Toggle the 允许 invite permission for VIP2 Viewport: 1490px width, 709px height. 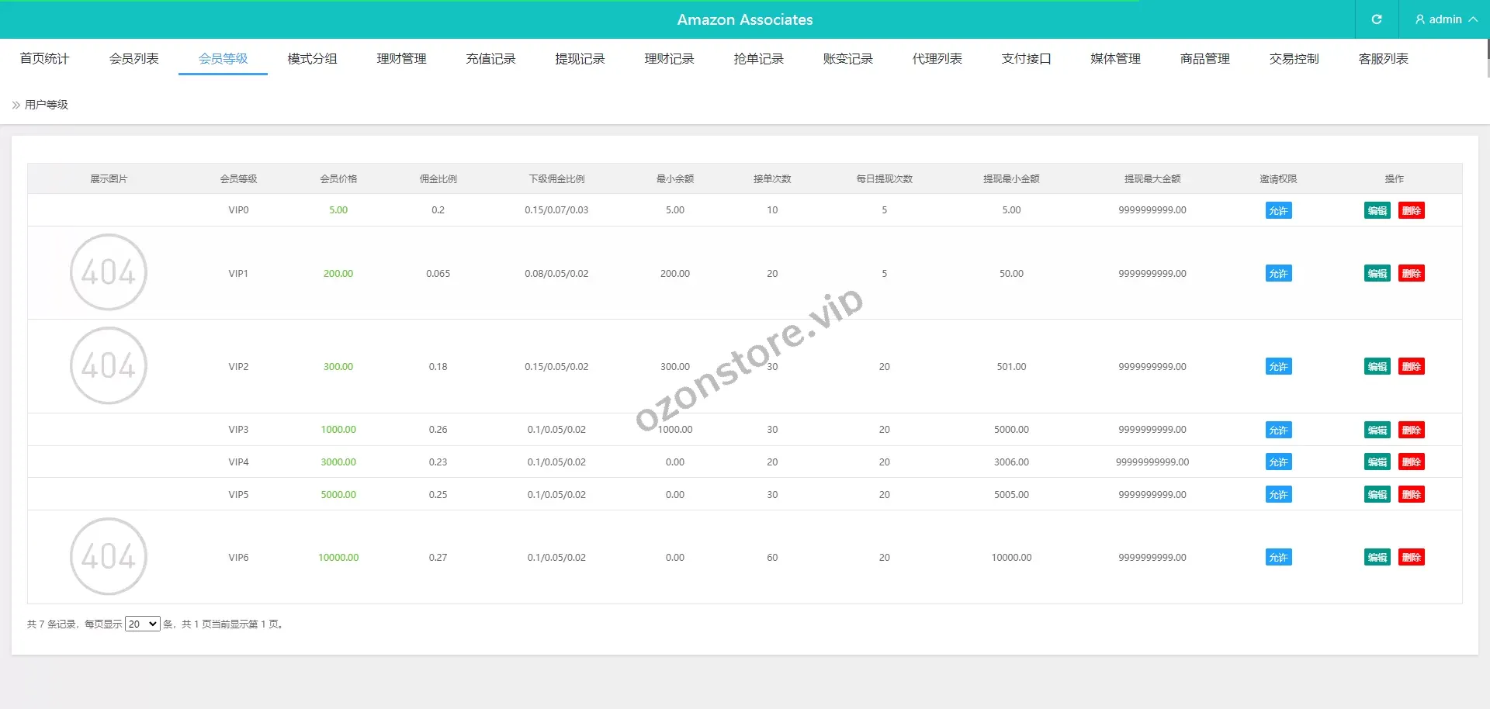1278,366
